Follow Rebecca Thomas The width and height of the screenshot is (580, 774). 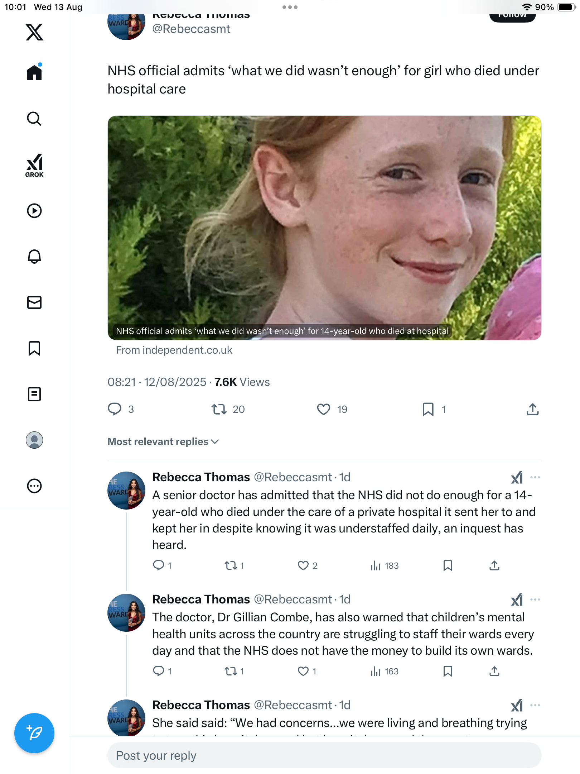512,16
